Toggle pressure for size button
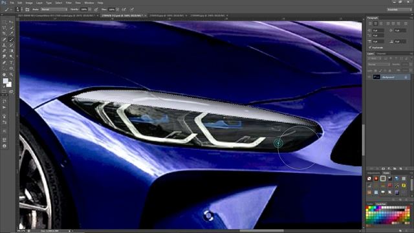This screenshot has height=233, width=414. pyautogui.click(x=132, y=9)
